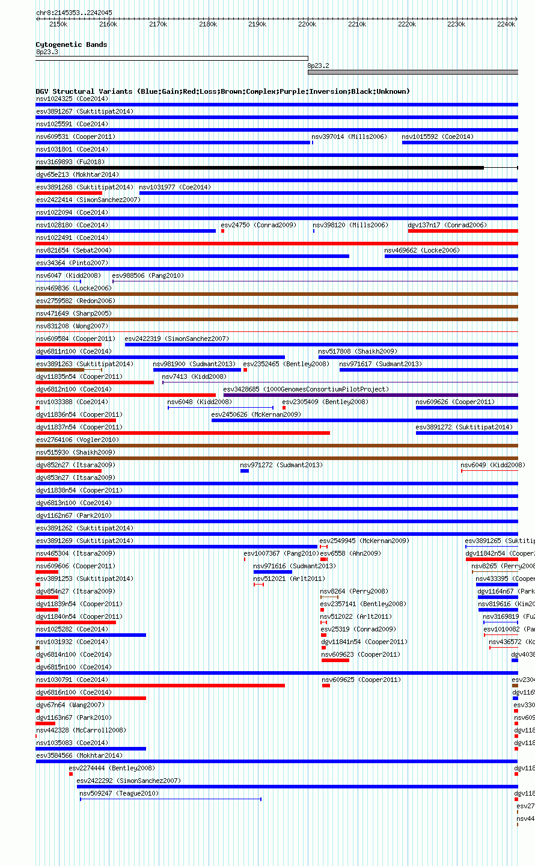The width and height of the screenshot is (535, 866).
Task: Select esv2274444 (Bentley2008) variant
Action: 71,774
